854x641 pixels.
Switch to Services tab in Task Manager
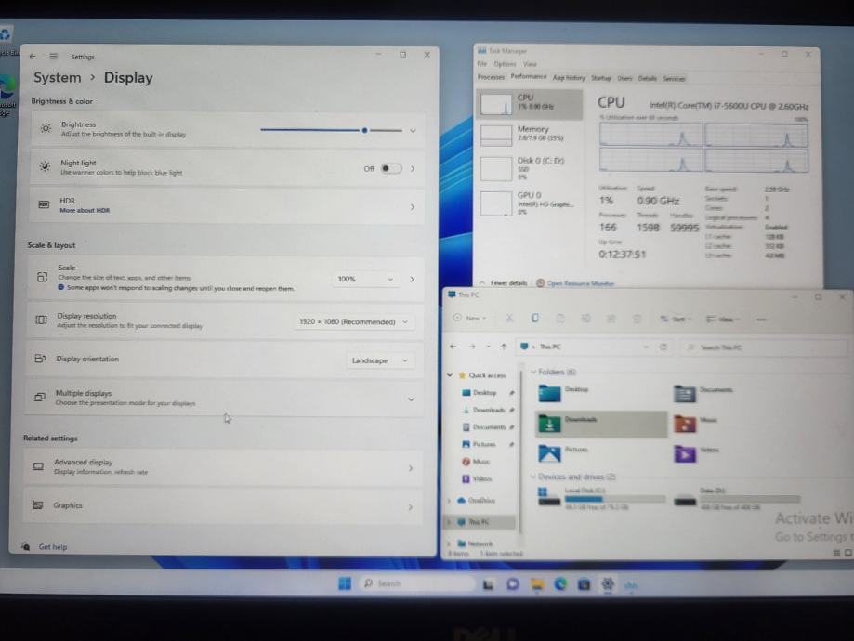(674, 78)
